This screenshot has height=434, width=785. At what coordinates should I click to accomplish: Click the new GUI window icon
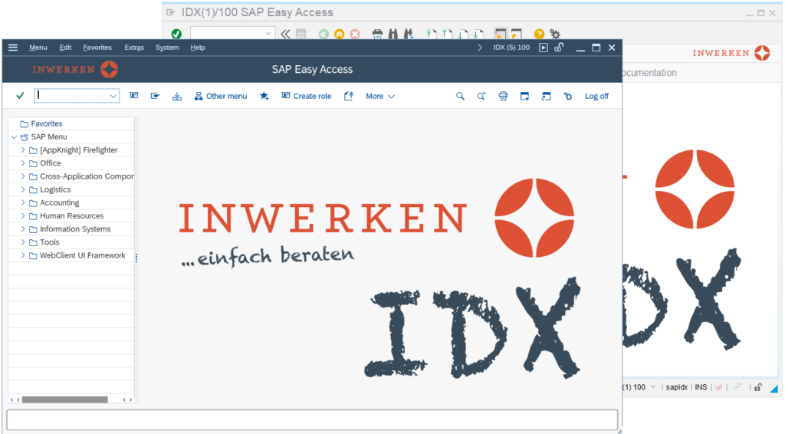point(524,96)
